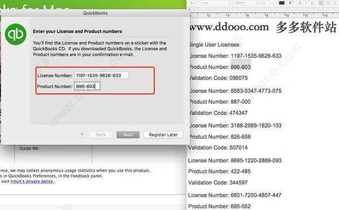The height and width of the screenshot is (210, 339).
Task: Click the Next button in QuickBooks dialog
Action: (128, 135)
